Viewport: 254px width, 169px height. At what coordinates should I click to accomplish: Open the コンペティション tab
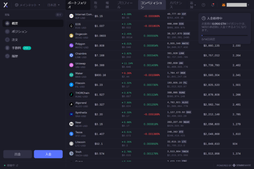[x=152, y=5]
